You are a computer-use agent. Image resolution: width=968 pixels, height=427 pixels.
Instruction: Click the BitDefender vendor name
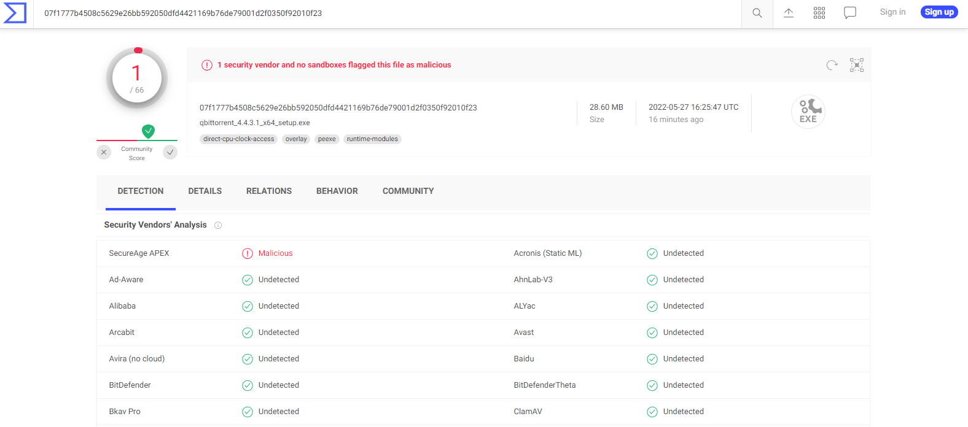coord(130,385)
